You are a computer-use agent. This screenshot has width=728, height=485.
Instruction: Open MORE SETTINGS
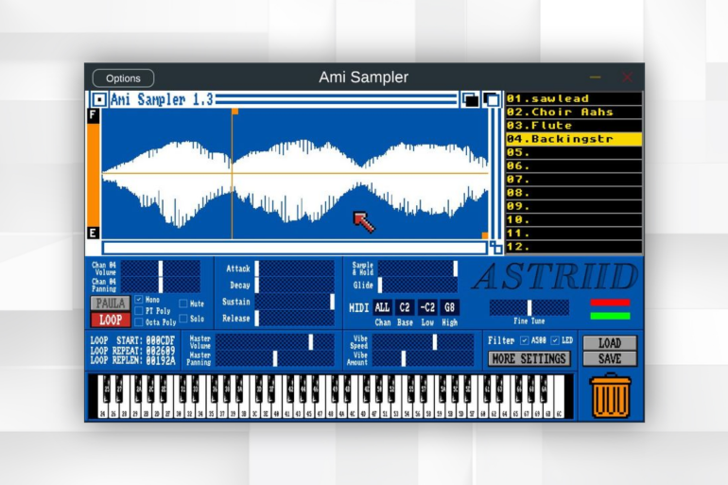[529, 358]
